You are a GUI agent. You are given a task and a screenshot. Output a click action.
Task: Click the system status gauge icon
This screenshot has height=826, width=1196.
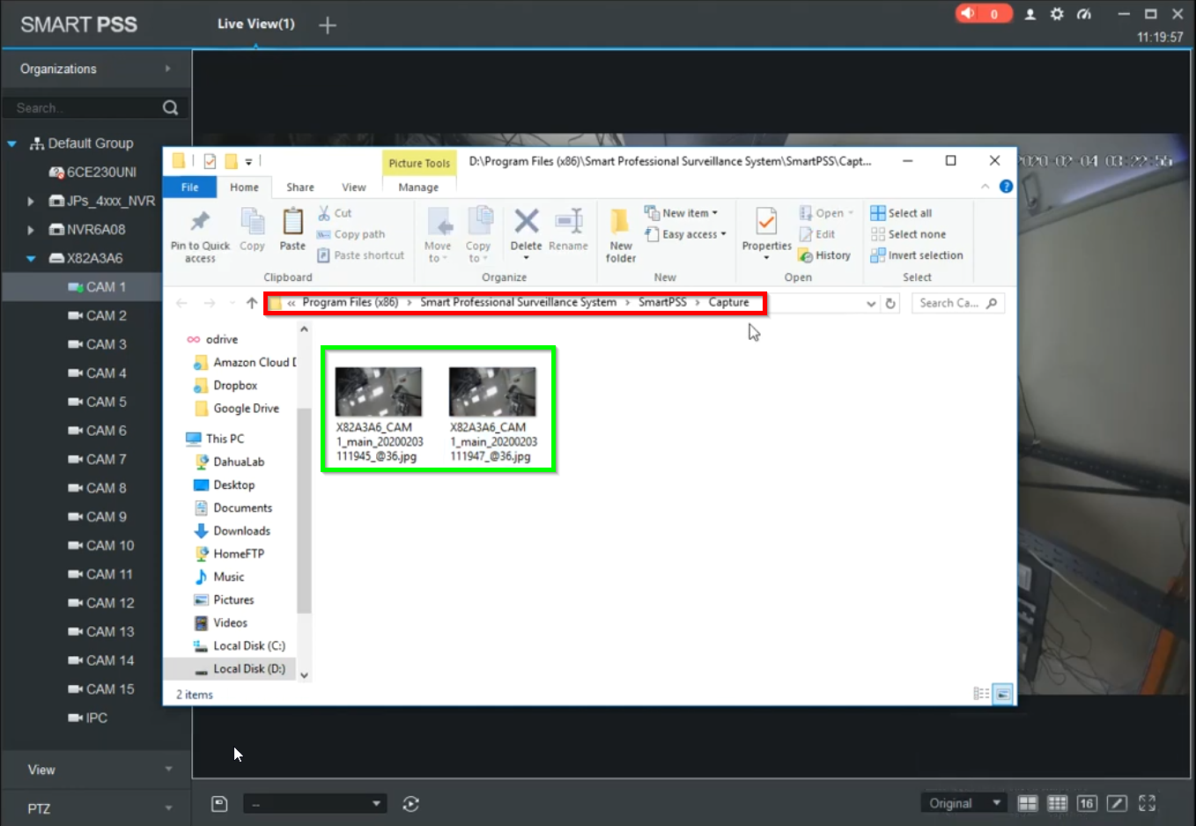1084,14
